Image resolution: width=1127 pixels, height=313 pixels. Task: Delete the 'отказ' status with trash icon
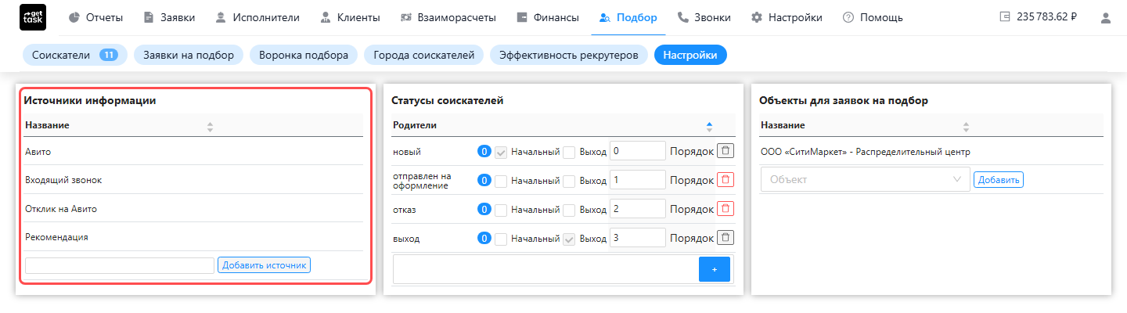[x=726, y=208]
